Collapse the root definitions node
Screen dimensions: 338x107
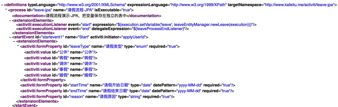pos(2,5)
